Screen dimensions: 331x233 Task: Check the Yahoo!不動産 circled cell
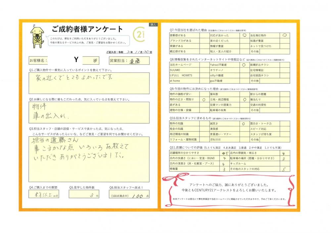point(244,65)
